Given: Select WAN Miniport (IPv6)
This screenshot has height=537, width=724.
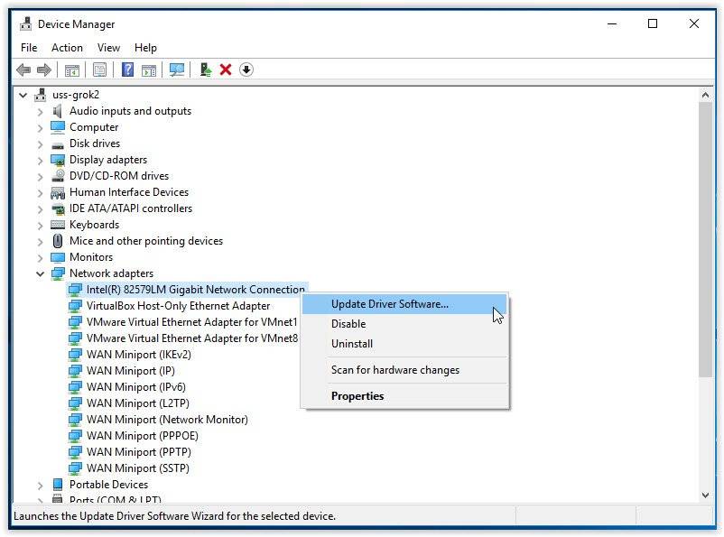Looking at the screenshot, I should pos(135,387).
